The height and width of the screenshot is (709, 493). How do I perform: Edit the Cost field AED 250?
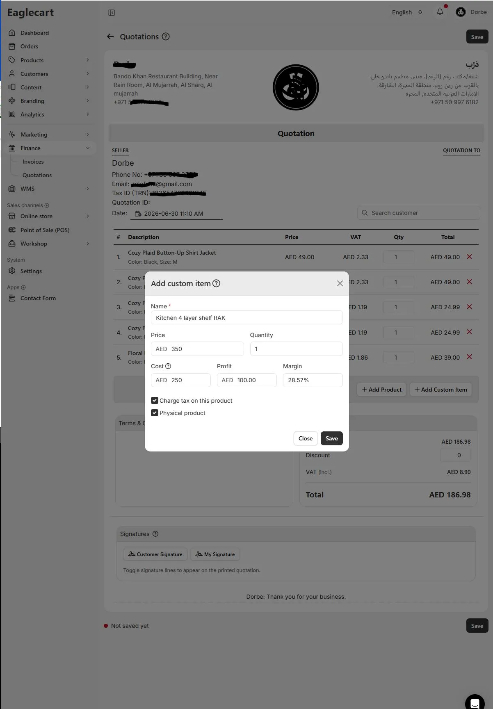181,380
